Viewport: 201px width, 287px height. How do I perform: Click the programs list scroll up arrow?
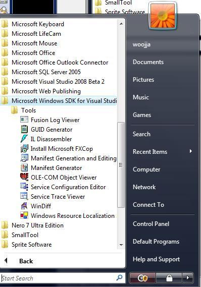coord(121,24)
